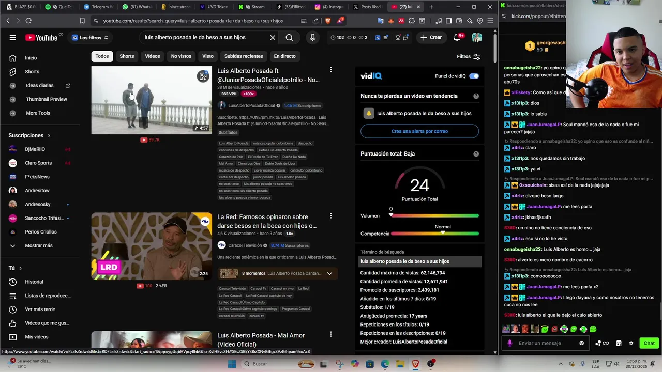Screen dimensions: 662x372
Task: Open Windows Start button
Action: tap(232, 364)
